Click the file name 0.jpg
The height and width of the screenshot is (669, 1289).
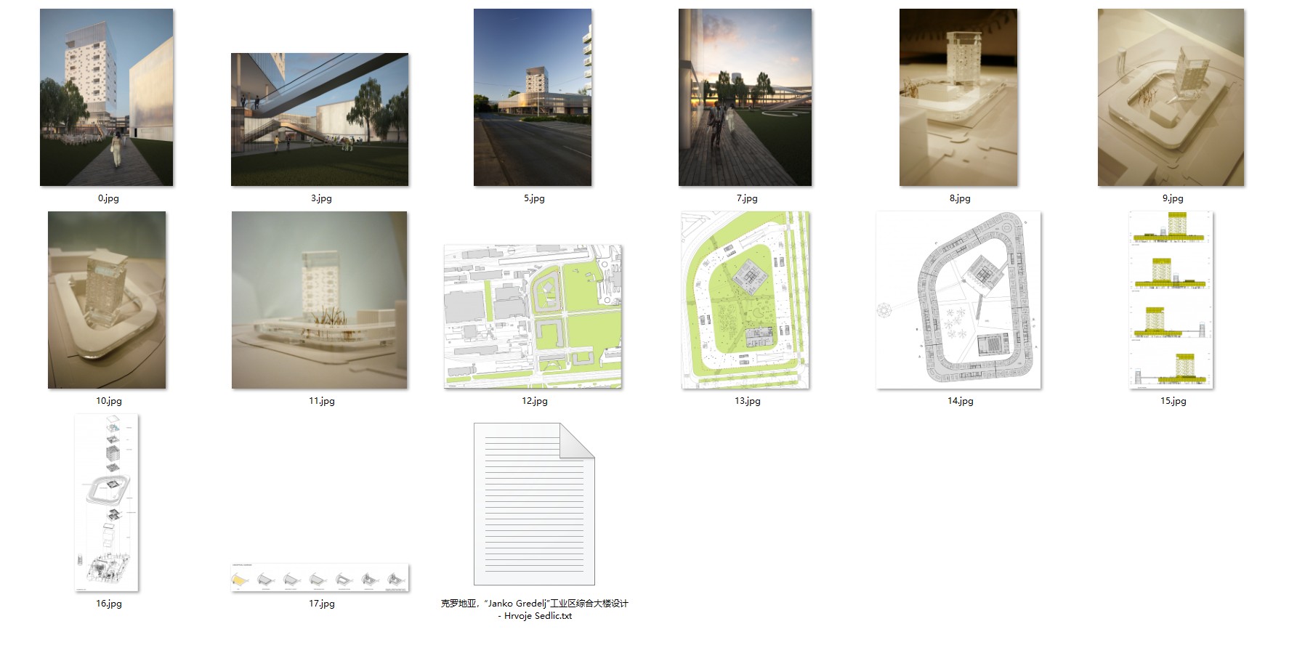tap(108, 198)
